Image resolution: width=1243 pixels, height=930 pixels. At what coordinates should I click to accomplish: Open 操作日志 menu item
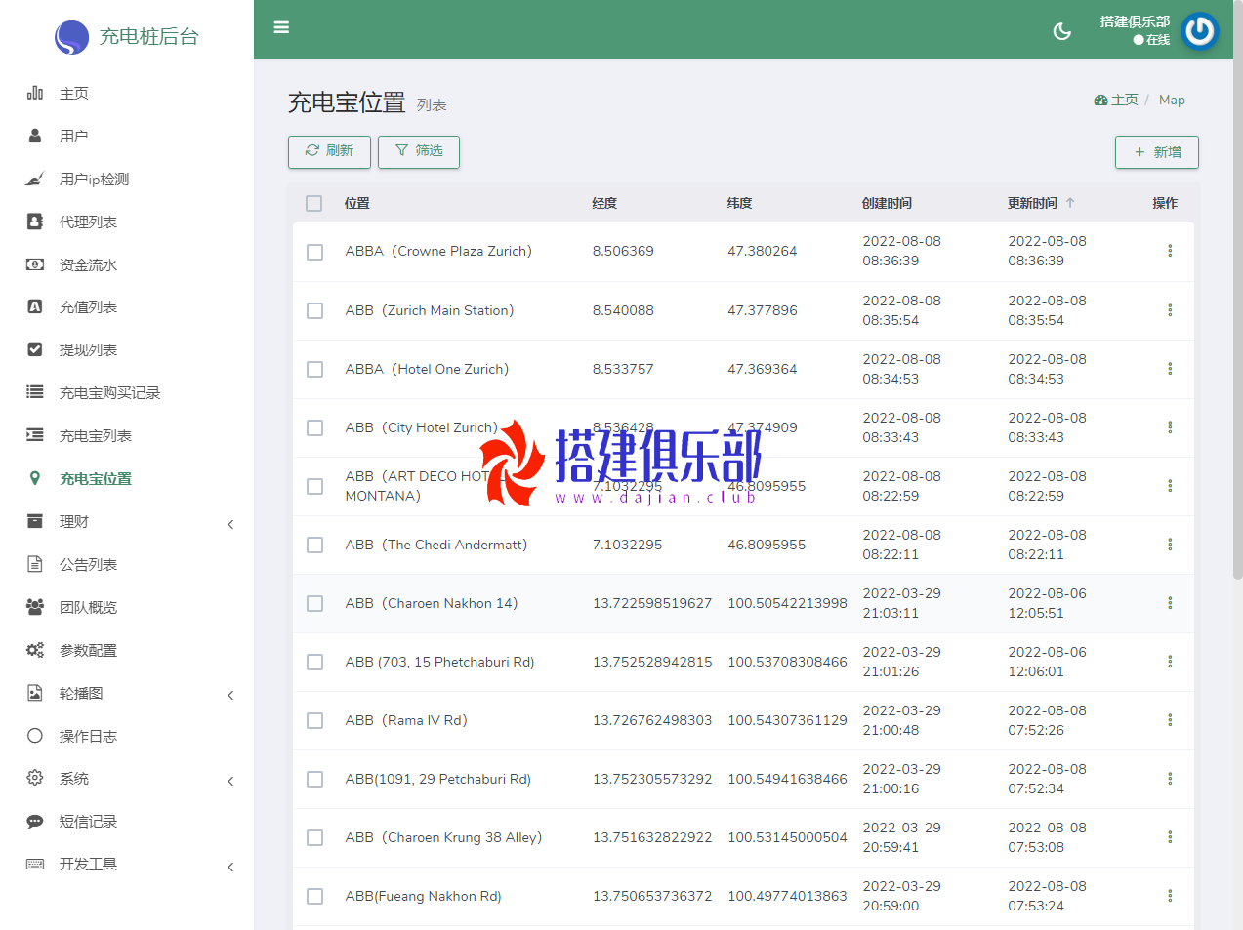click(88, 736)
